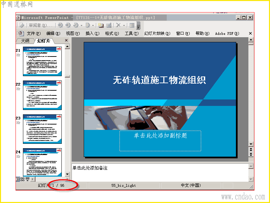Click the PowerPoint document icon beside 文件
Viewport: 270px width, 203px height.
(x=21, y=33)
